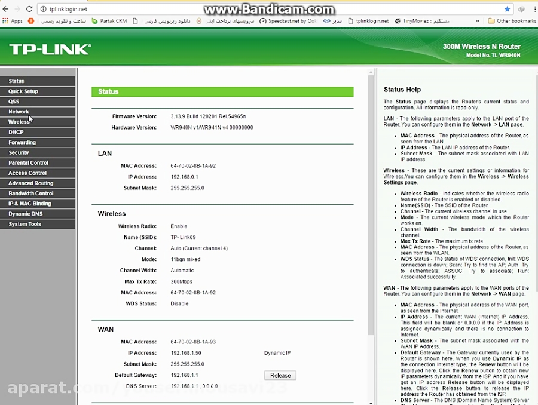Click the WAN MAC address 64-70-02-8B-1A-93

(x=193, y=342)
